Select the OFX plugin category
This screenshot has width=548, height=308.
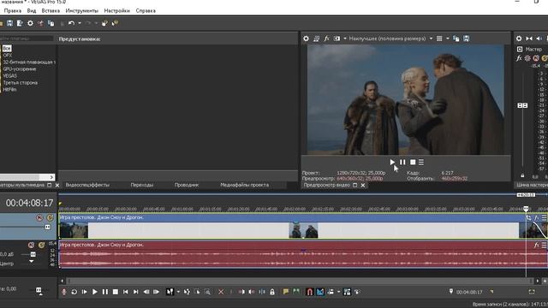[x=8, y=55]
